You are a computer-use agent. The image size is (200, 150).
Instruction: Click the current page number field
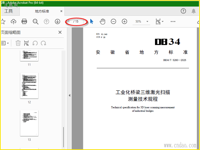69,21
